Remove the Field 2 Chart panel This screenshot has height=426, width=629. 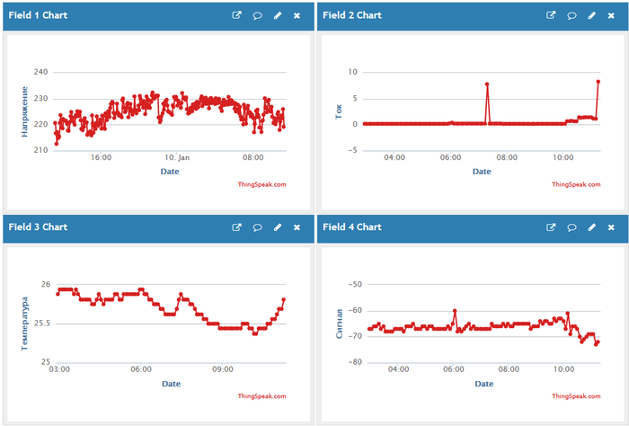(x=611, y=15)
